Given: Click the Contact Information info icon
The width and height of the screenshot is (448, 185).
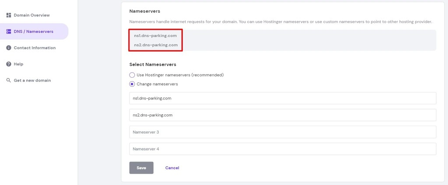Looking at the screenshot, I should (9, 48).
